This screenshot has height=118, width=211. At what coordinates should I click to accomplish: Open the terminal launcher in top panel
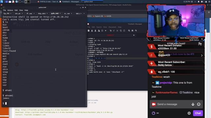(x=20, y=2)
